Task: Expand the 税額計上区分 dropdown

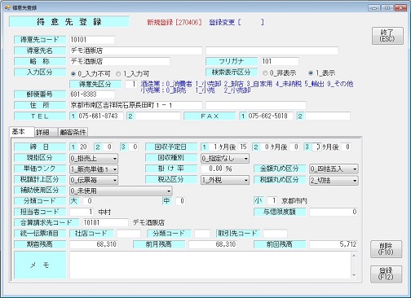Action: point(94,180)
